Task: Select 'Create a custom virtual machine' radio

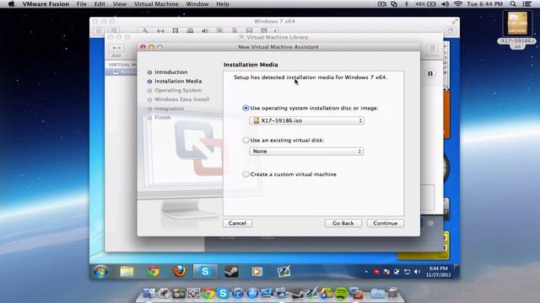Action: tap(246, 174)
